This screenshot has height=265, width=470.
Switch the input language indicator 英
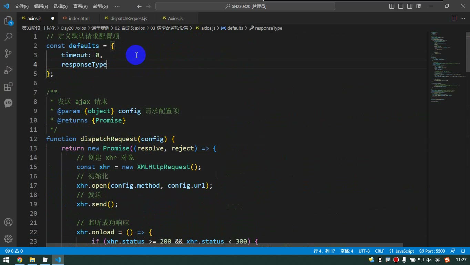(437, 260)
